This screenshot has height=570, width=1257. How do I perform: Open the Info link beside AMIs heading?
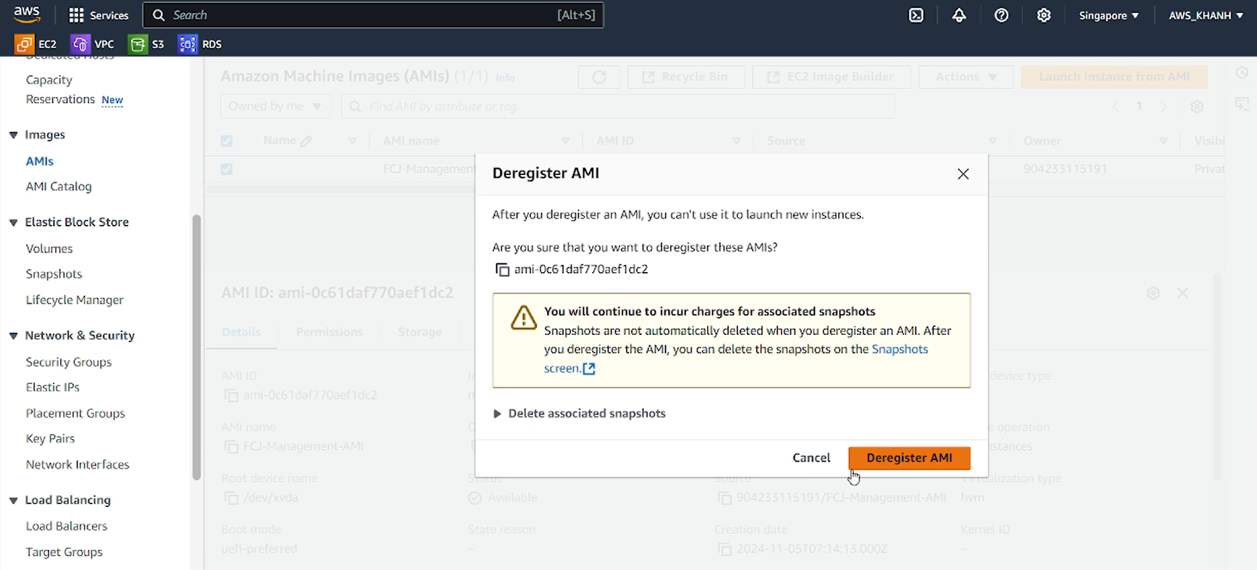coord(505,77)
